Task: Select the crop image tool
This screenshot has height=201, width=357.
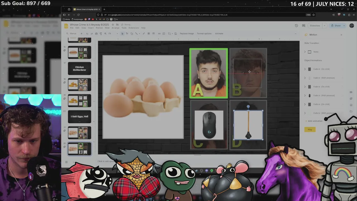Action: (x=169, y=33)
